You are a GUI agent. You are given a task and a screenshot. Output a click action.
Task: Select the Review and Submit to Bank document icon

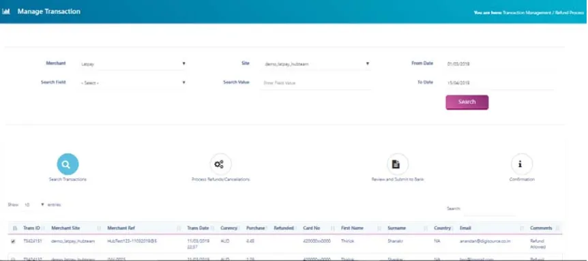(x=398, y=164)
